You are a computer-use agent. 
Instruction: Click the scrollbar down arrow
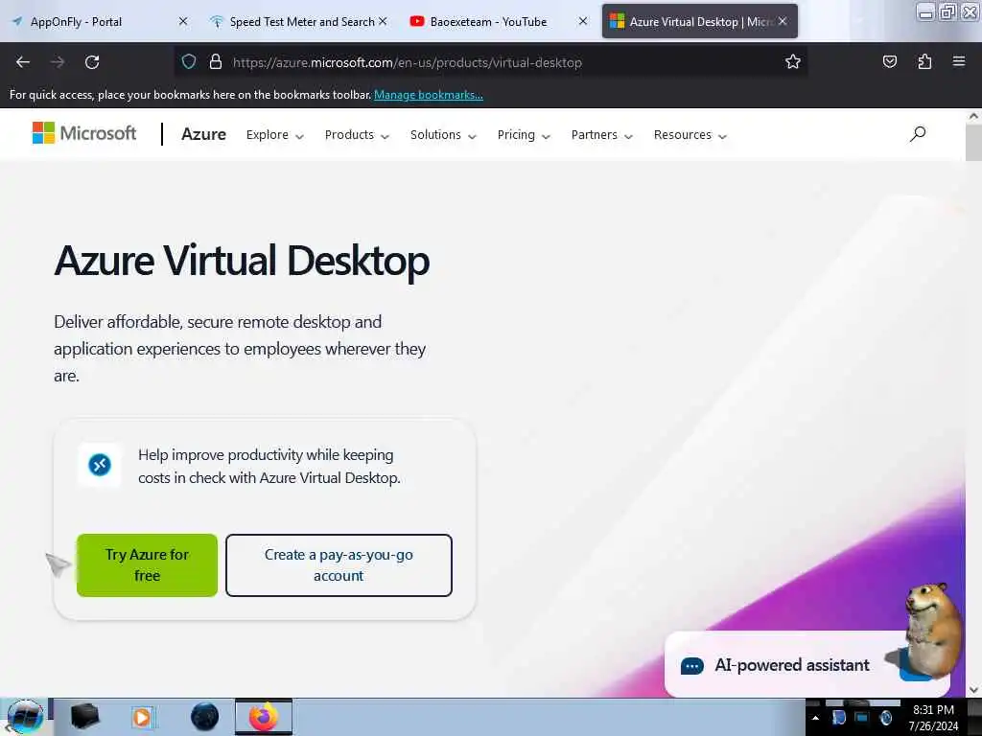973,690
